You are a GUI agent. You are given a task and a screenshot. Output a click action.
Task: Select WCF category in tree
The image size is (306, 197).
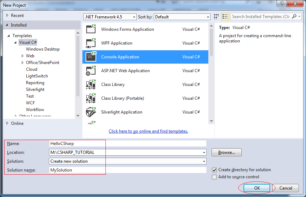[30, 103]
